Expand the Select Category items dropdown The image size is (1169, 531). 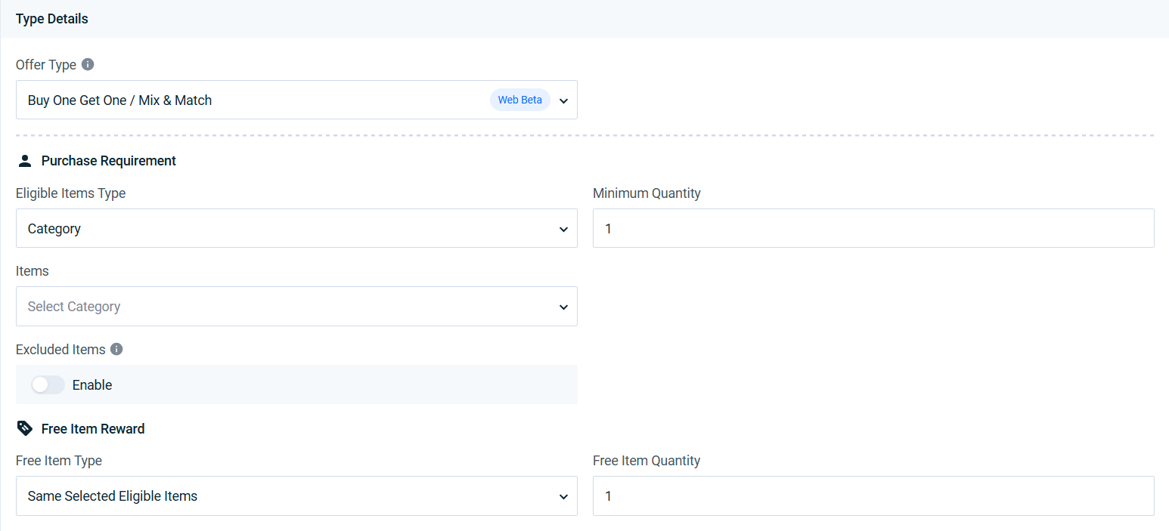coord(296,306)
